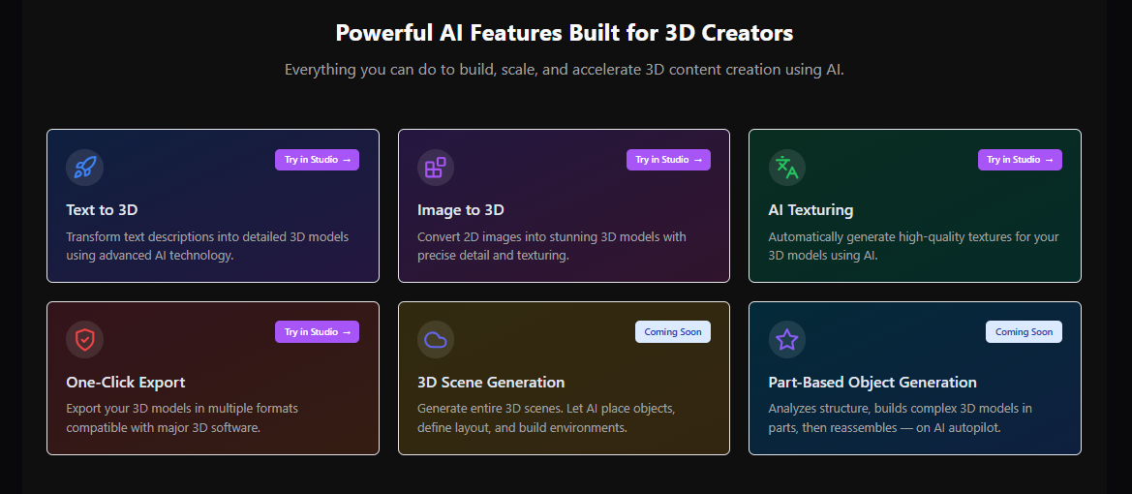Click Coming Soon badge on Part-Based Object Generation
Screen dimensions: 1132x494
pos(1024,332)
